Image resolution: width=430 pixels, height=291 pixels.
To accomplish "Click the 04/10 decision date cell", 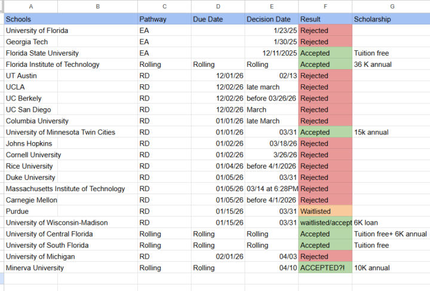I will (x=272, y=268).
